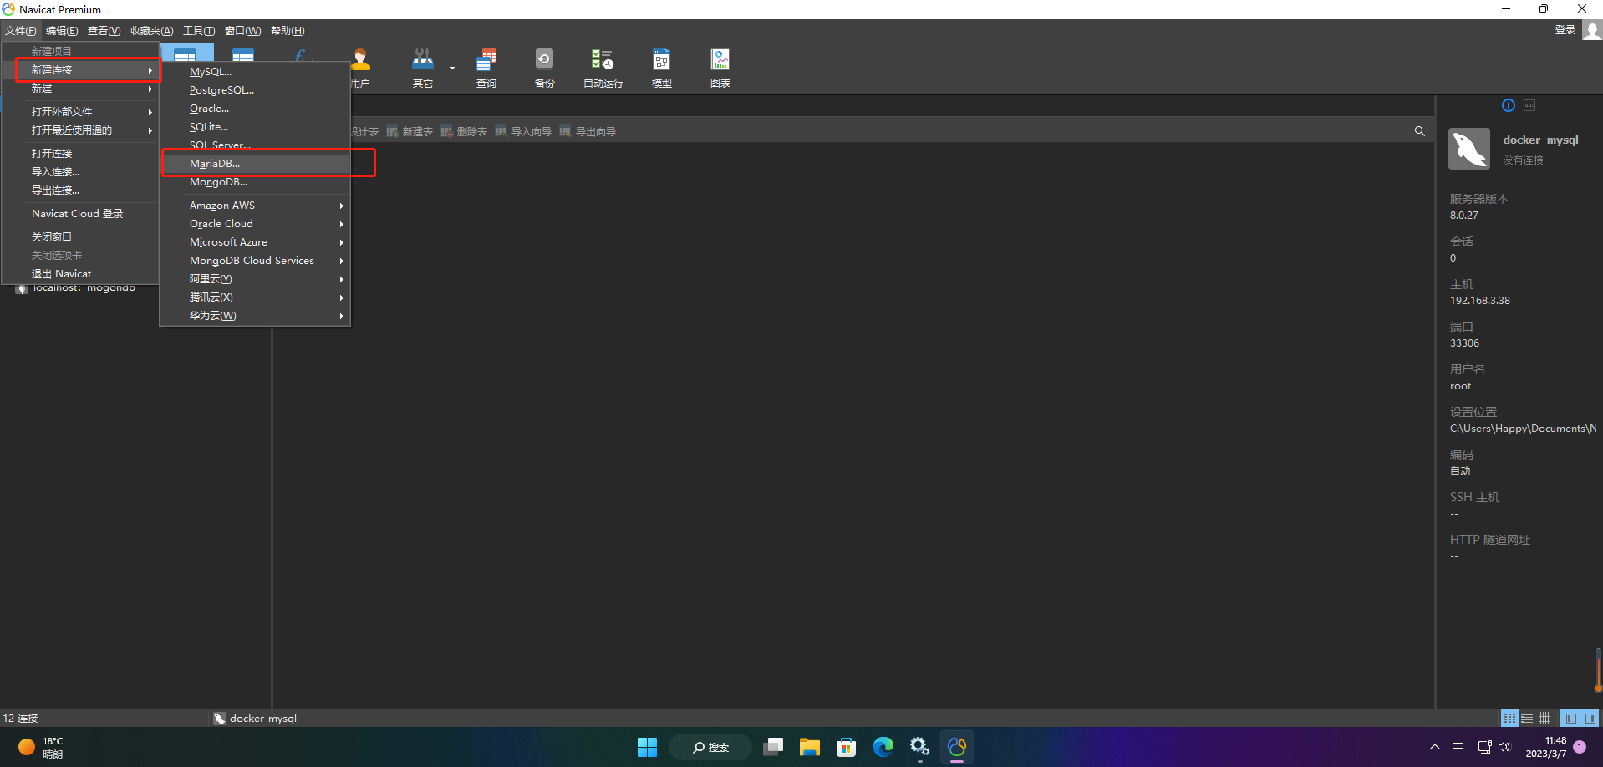Click the docker_mysql dolphin connection icon

1469,149
